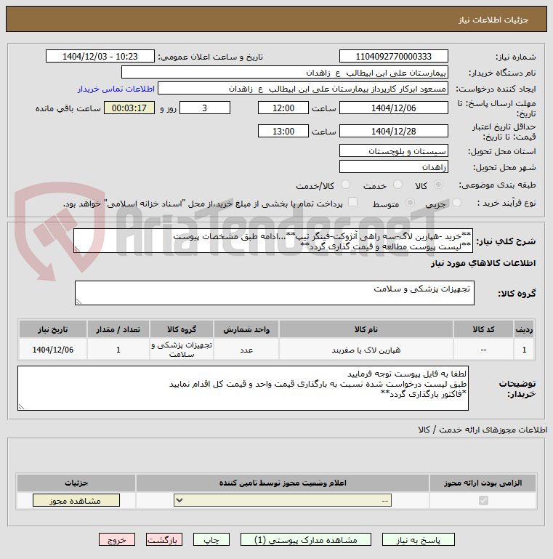Image resolution: width=553 pixels, height=559 pixels.
Task: Click the price validity date 1404/12/28 field
Action: point(394,131)
